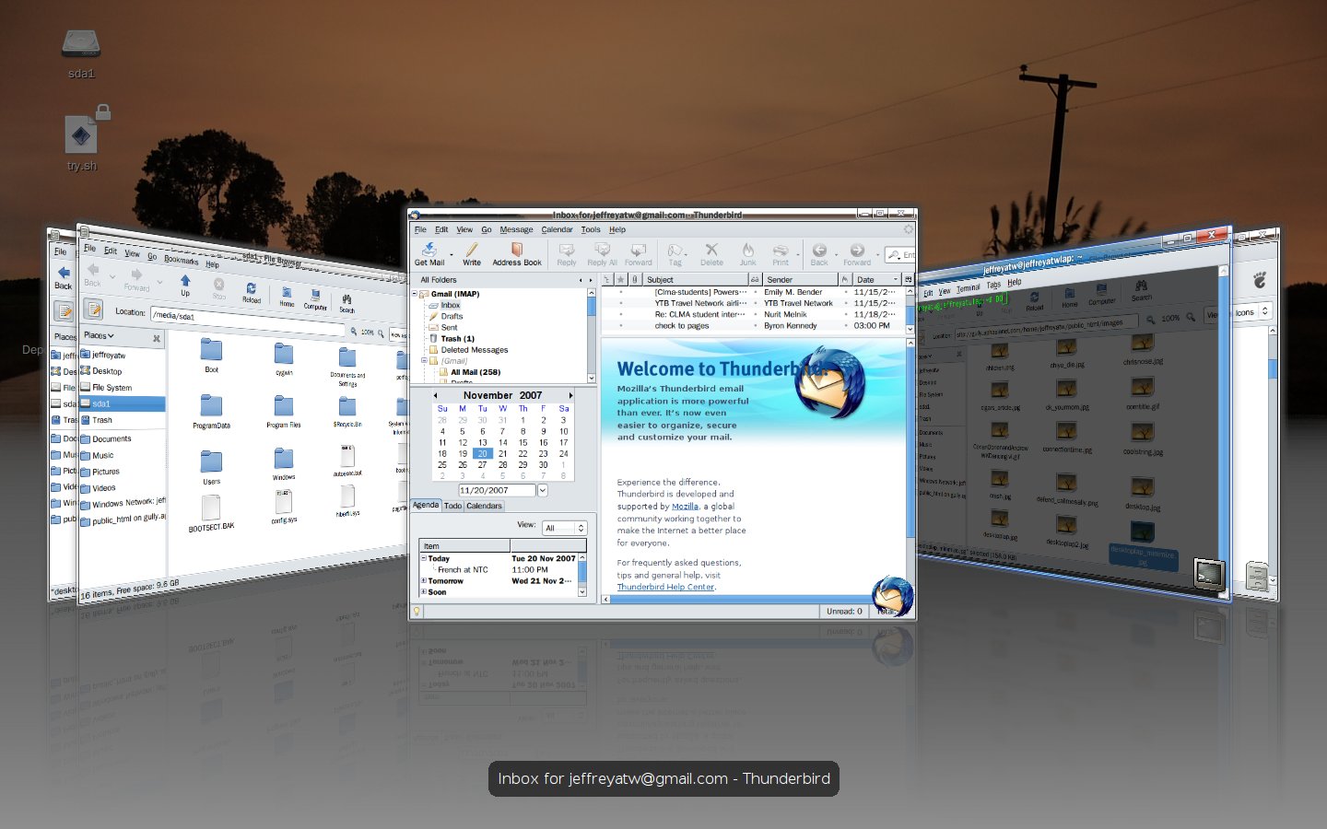Open message 'check to pages' from Byron Kennedy
The image size is (1327, 829).
click(754, 325)
